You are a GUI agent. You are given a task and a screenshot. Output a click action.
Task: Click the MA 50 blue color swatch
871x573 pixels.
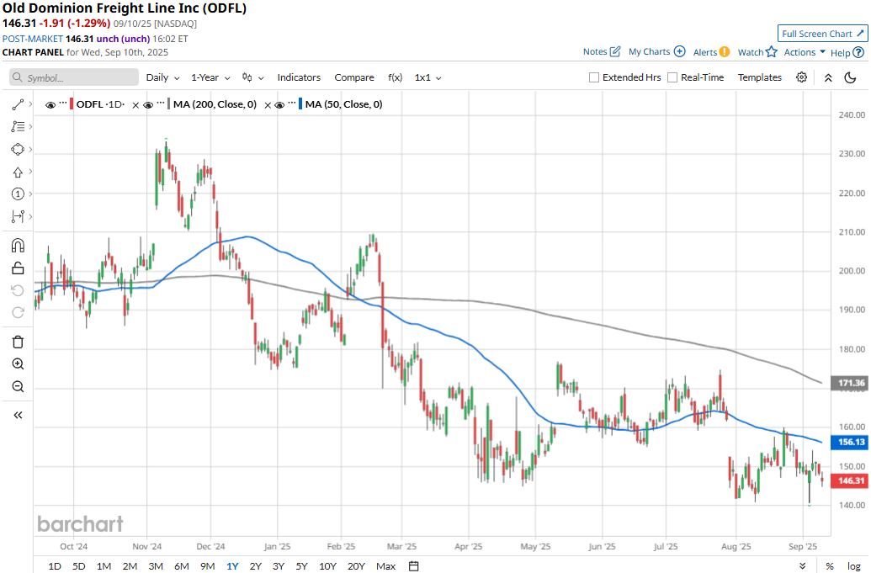tap(300, 104)
